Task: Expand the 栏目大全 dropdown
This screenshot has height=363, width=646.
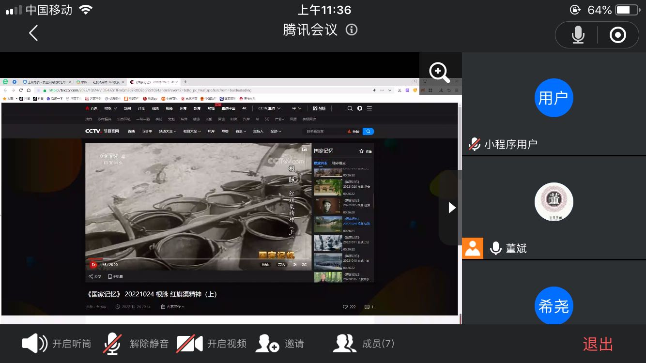Action: click(191, 131)
